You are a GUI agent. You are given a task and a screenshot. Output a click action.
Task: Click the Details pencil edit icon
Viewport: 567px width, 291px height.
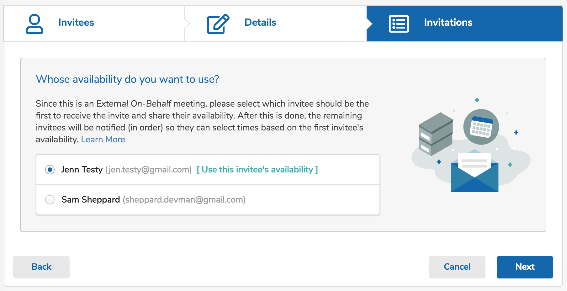point(218,24)
